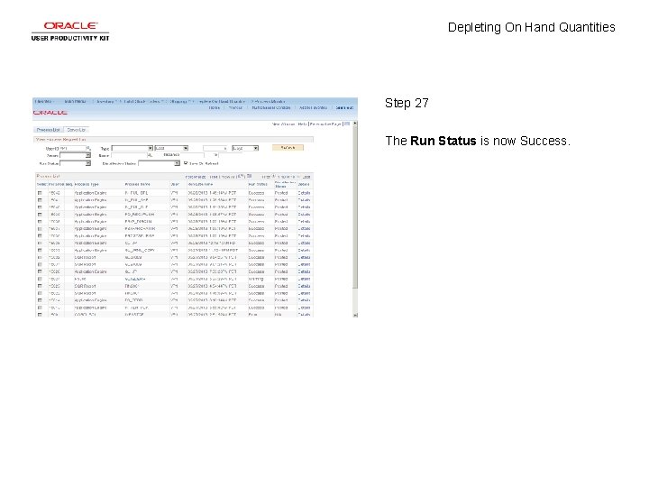Click the Instance column header
Screen dimensions: 649x487
56,184
